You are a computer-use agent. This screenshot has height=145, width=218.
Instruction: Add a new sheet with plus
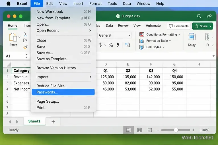pos(53,122)
